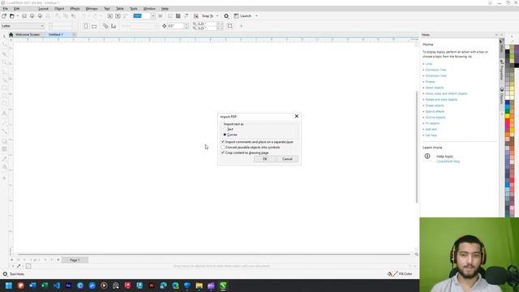Select the Page 1 tab

(75, 260)
